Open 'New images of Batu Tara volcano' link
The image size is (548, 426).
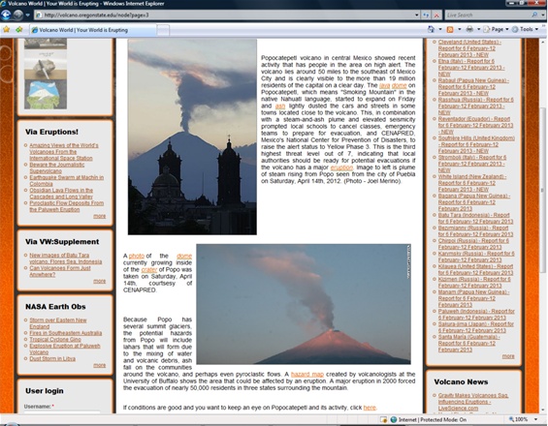pos(66,259)
